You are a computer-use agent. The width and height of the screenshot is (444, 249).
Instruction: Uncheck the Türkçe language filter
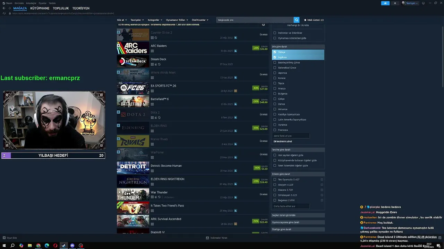point(275,52)
